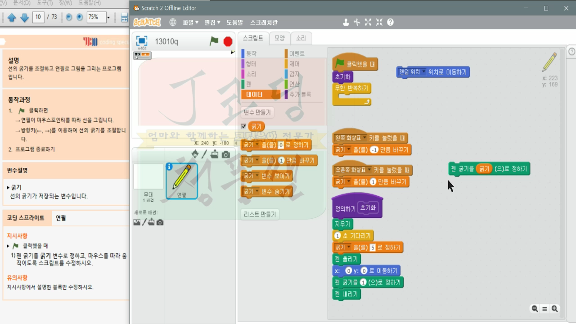Image resolution: width=576 pixels, height=324 pixels.
Task: Select the Delete scissors tool
Action: point(357,22)
